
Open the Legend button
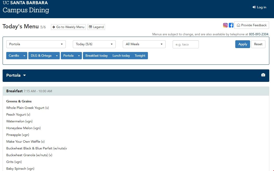[96, 27]
